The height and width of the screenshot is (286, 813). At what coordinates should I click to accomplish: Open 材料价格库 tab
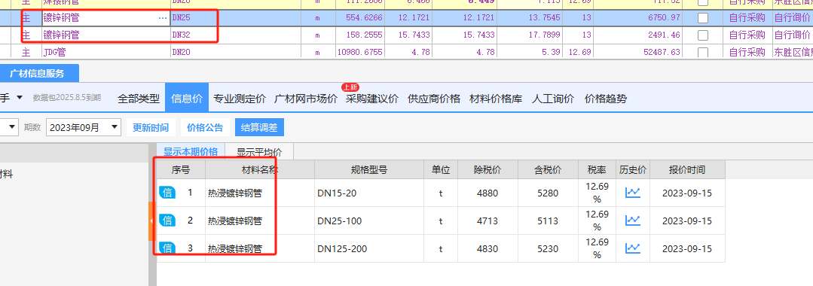496,99
